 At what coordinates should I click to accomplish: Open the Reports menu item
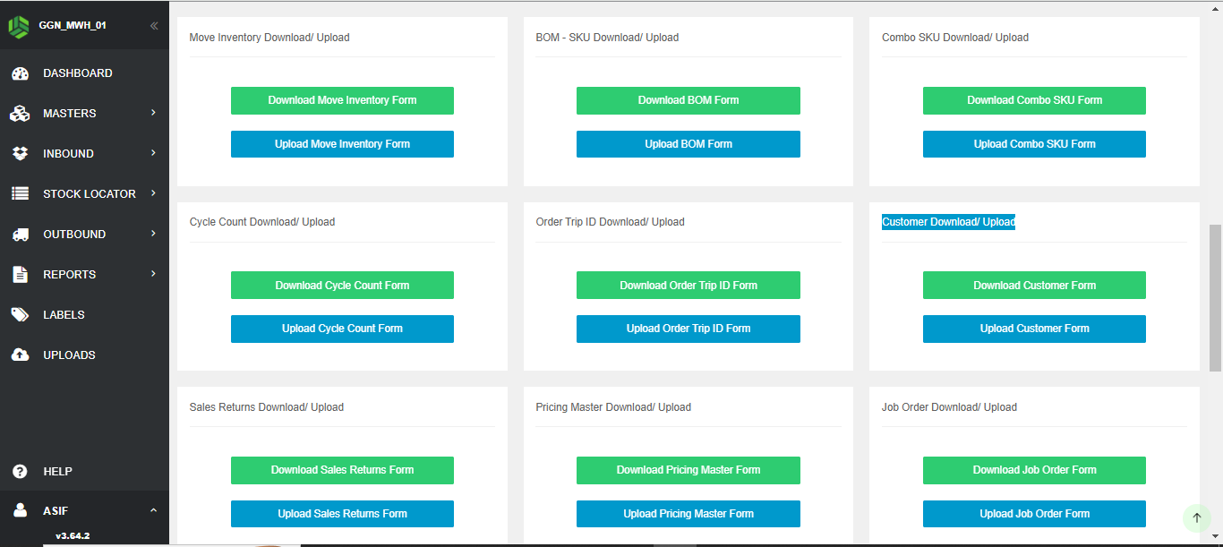(x=70, y=275)
